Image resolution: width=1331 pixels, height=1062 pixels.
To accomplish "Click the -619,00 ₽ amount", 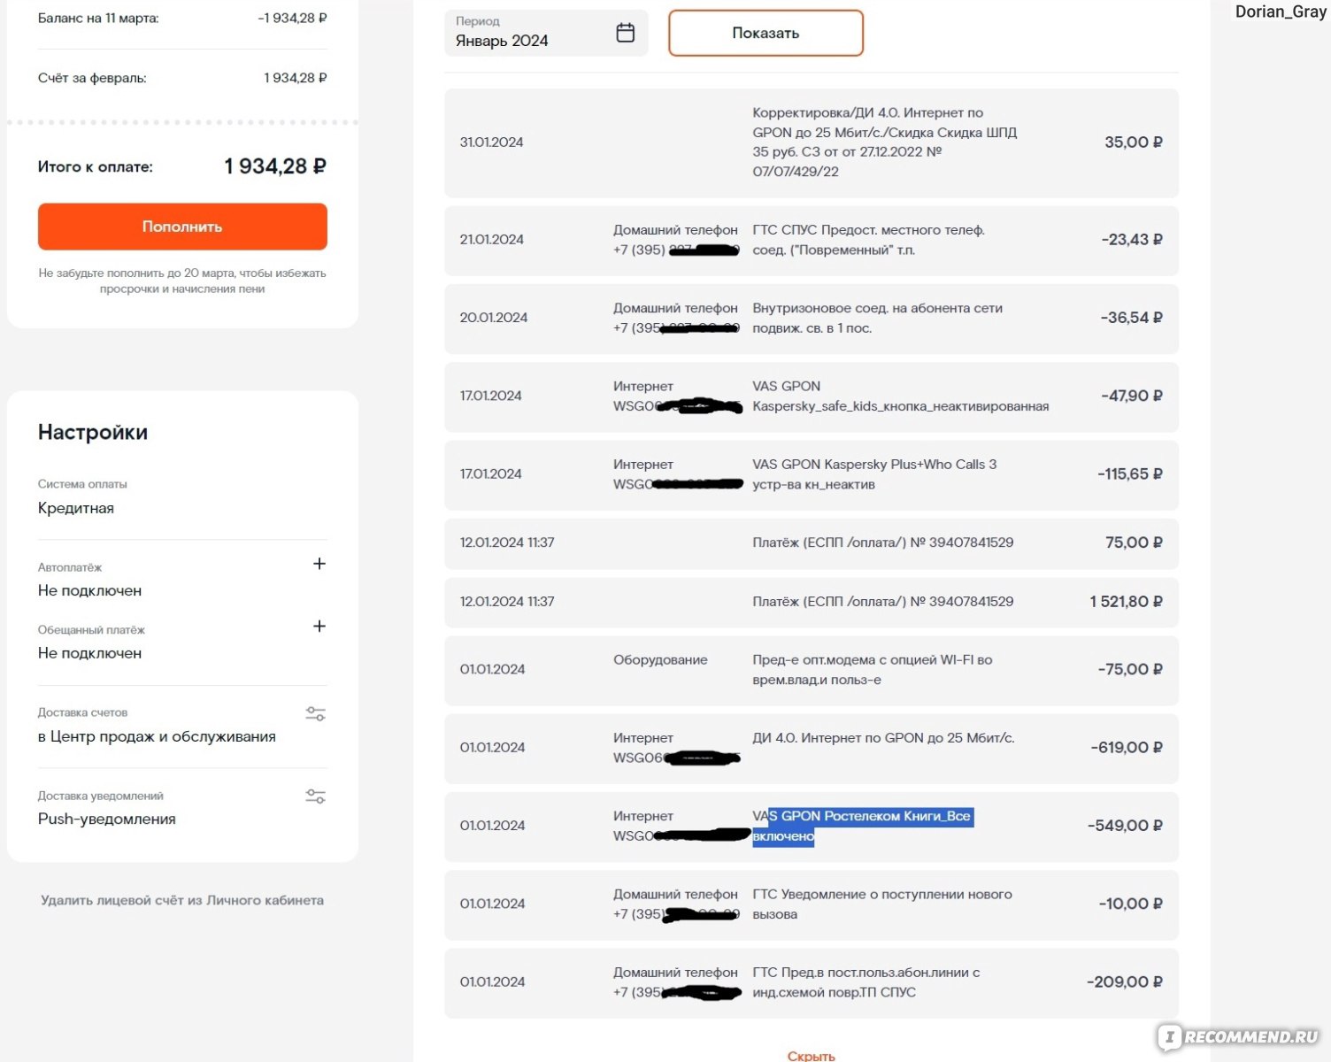I will tap(1126, 748).
